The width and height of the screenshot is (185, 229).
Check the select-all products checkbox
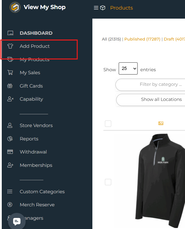tap(108, 124)
